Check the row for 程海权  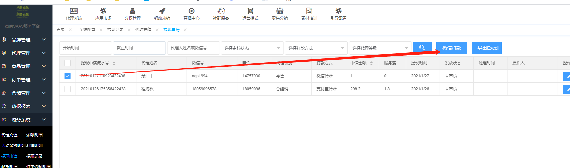coord(68,89)
